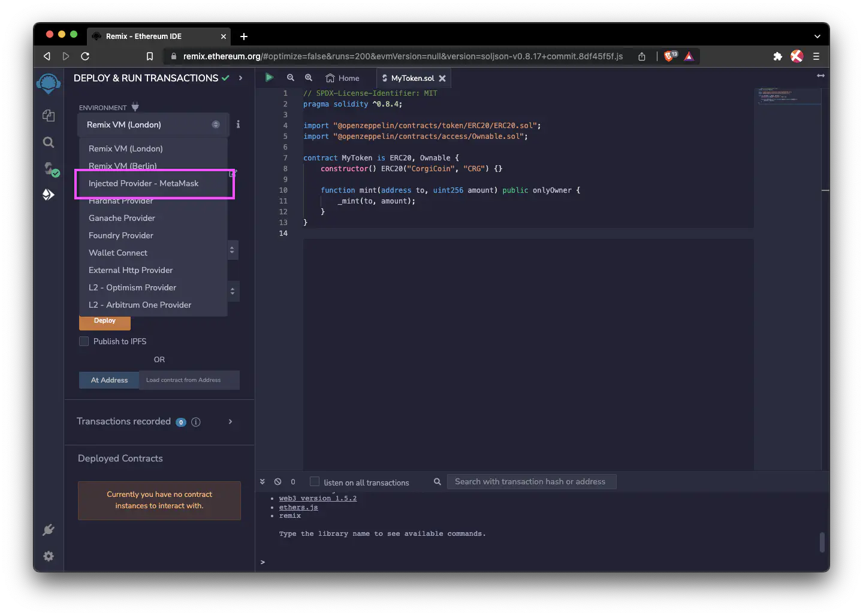Toggle editor panel width arrows icon

click(x=820, y=75)
